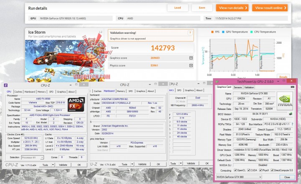Click the GPU name field NVIDIA GeForce GTX 980

255,93
